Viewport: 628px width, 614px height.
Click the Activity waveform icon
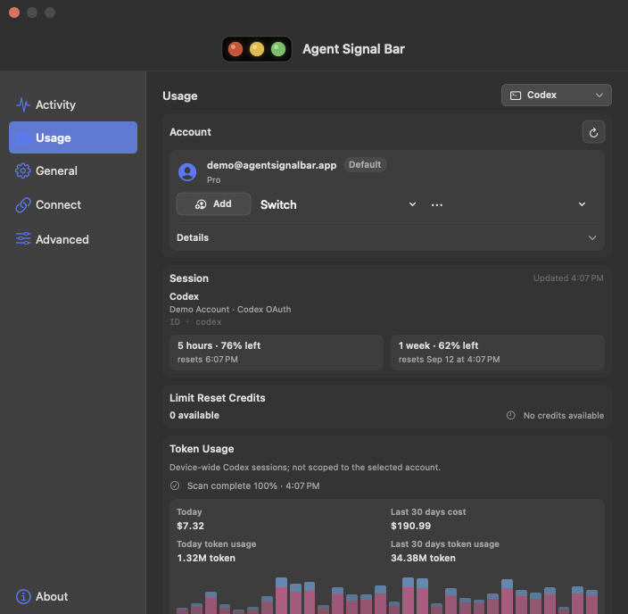(23, 104)
